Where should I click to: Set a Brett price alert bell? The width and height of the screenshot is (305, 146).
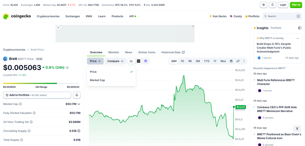77,95
